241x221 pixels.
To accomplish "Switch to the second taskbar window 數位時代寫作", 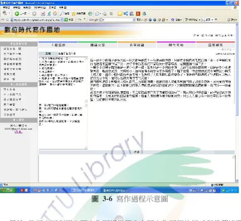I will 115,190.
